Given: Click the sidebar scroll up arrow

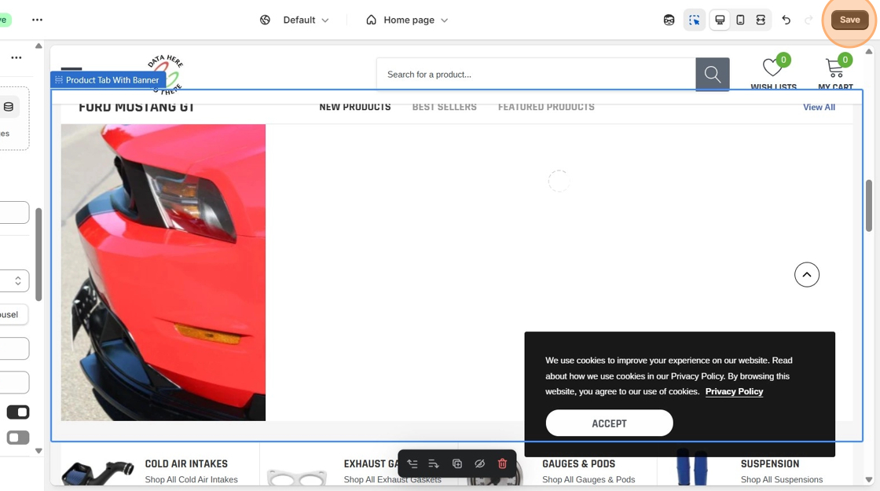Looking at the screenshot, I should (x=38, y=46).
